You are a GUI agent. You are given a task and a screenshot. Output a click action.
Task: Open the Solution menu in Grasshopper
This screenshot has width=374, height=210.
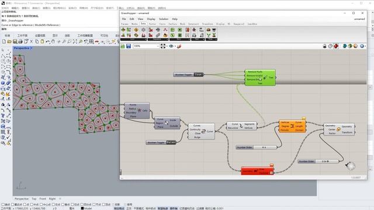pyautogui.click(x=164, y=19)
